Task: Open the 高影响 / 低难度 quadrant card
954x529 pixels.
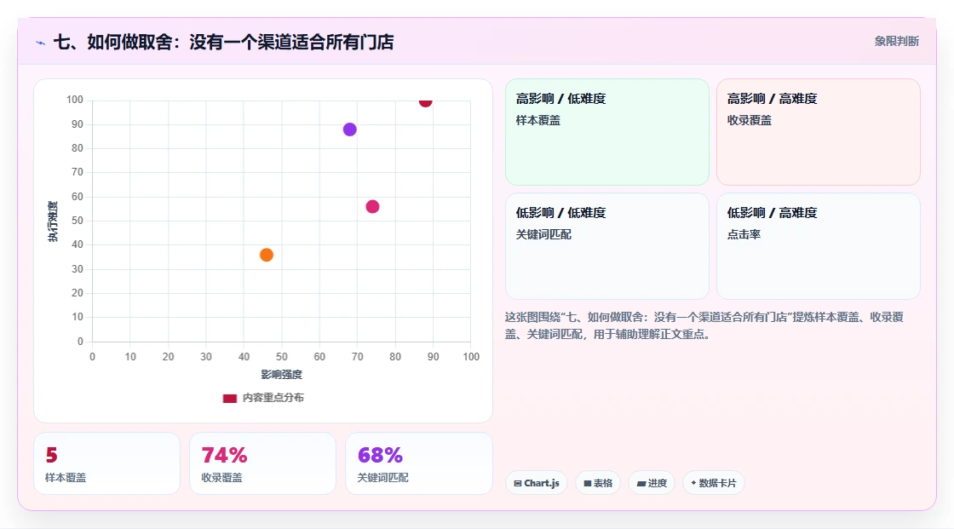Action: pyautogui.click(x=607, y=132)
